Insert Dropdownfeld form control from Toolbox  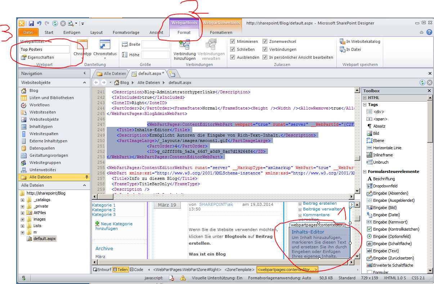382,186
